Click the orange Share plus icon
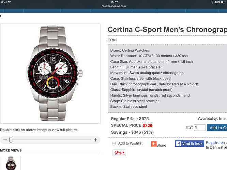Screen dimensions: 227x170 (154, 144)
